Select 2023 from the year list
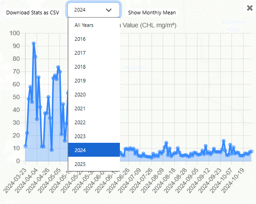Viewport: 256px width, 204px height. (x=94, y=136)
